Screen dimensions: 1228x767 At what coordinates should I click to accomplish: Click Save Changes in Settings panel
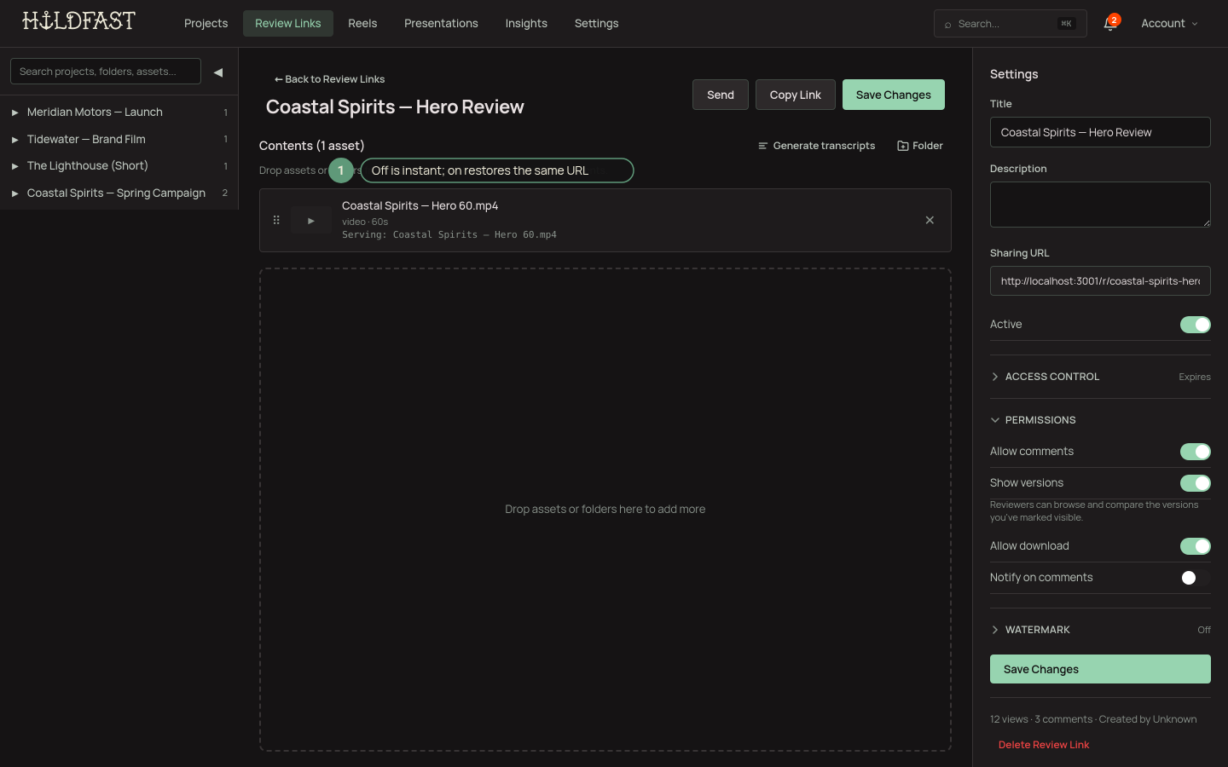pos(1100,669)
